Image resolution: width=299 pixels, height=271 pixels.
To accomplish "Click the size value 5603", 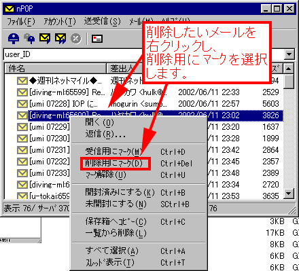I will [x=270, y=104].
